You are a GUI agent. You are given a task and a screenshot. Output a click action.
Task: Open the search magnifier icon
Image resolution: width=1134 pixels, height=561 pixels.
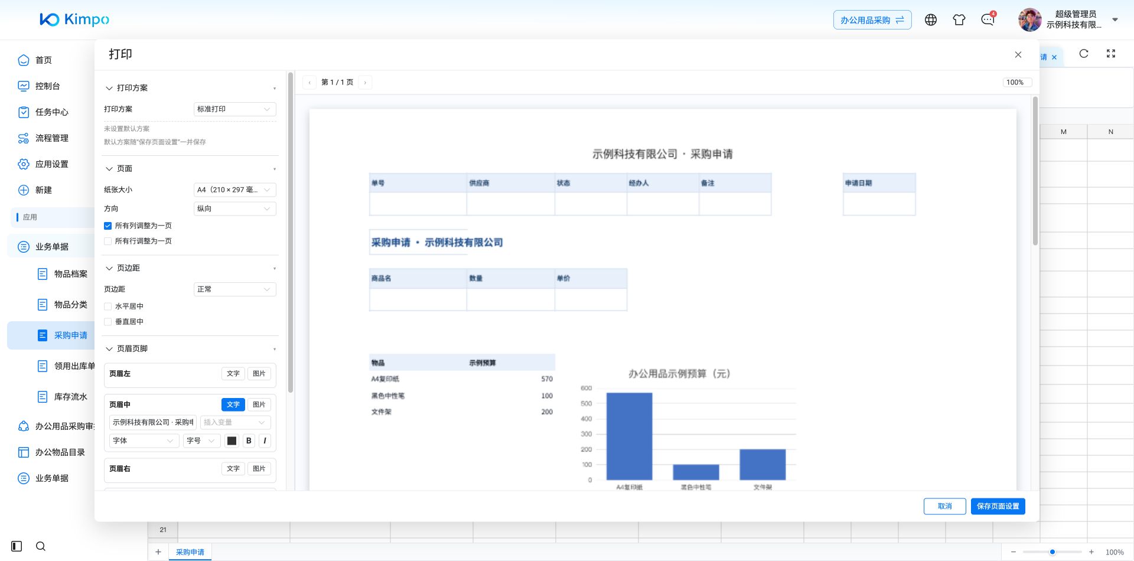41,546
